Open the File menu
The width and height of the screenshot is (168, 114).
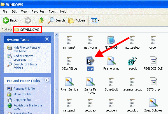[5, 11]
